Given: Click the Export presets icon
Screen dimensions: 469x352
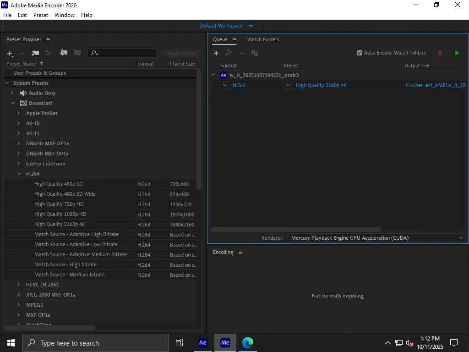Looking at the screenshot, I should point(77,53).
